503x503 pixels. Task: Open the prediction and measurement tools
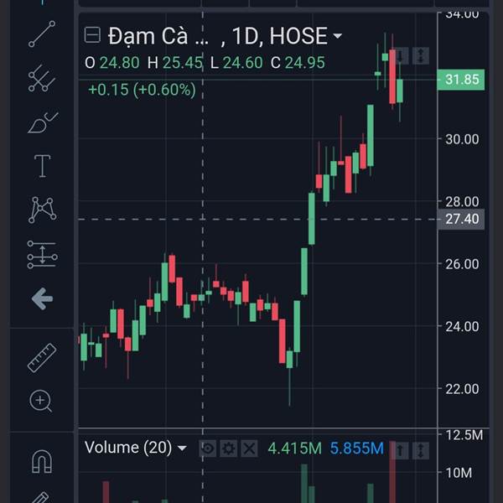click(x=43, y=254)
